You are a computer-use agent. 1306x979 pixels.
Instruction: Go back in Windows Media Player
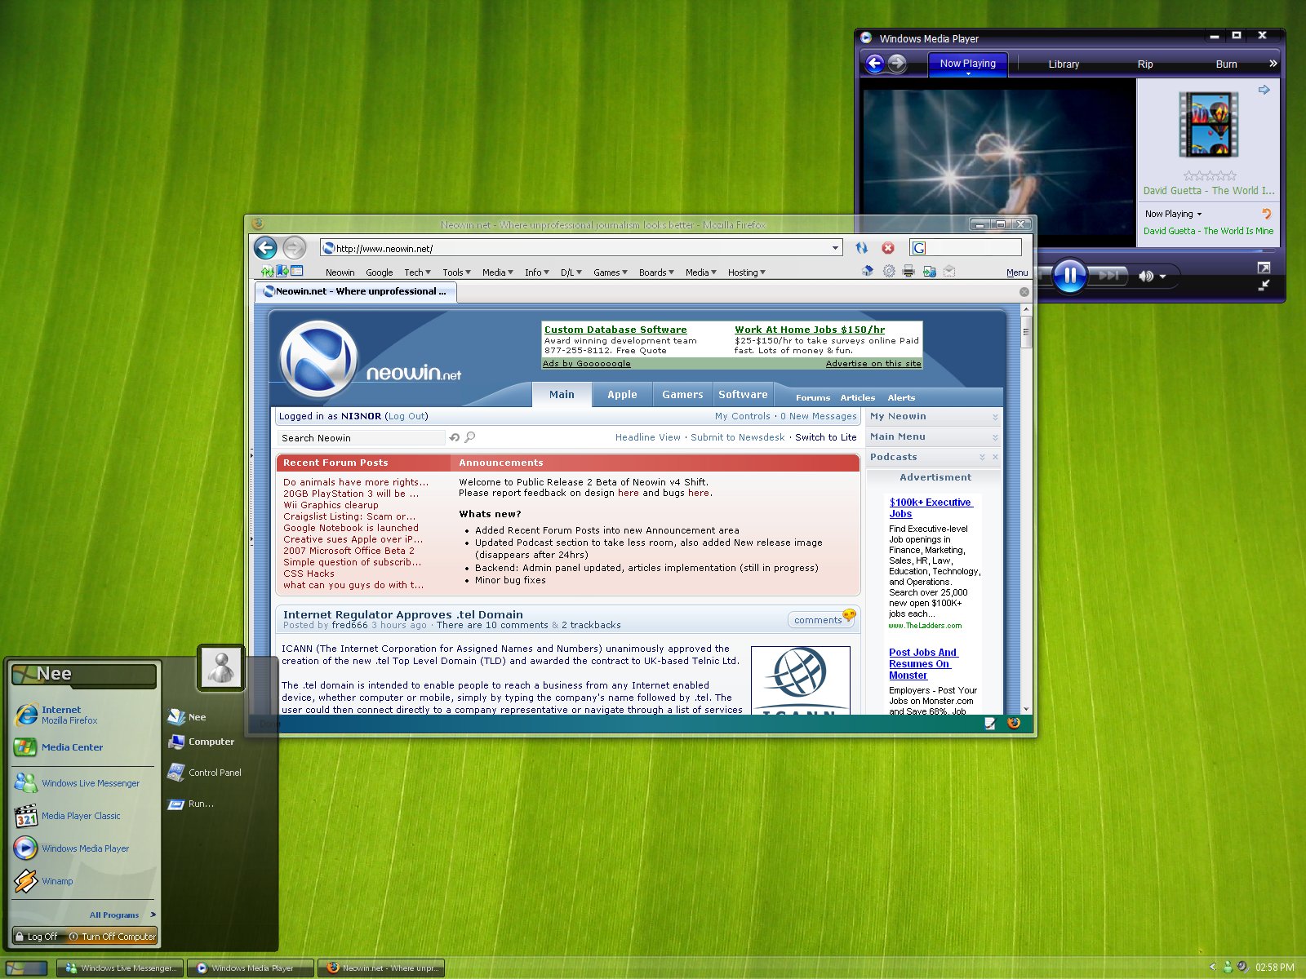(875, 63)
